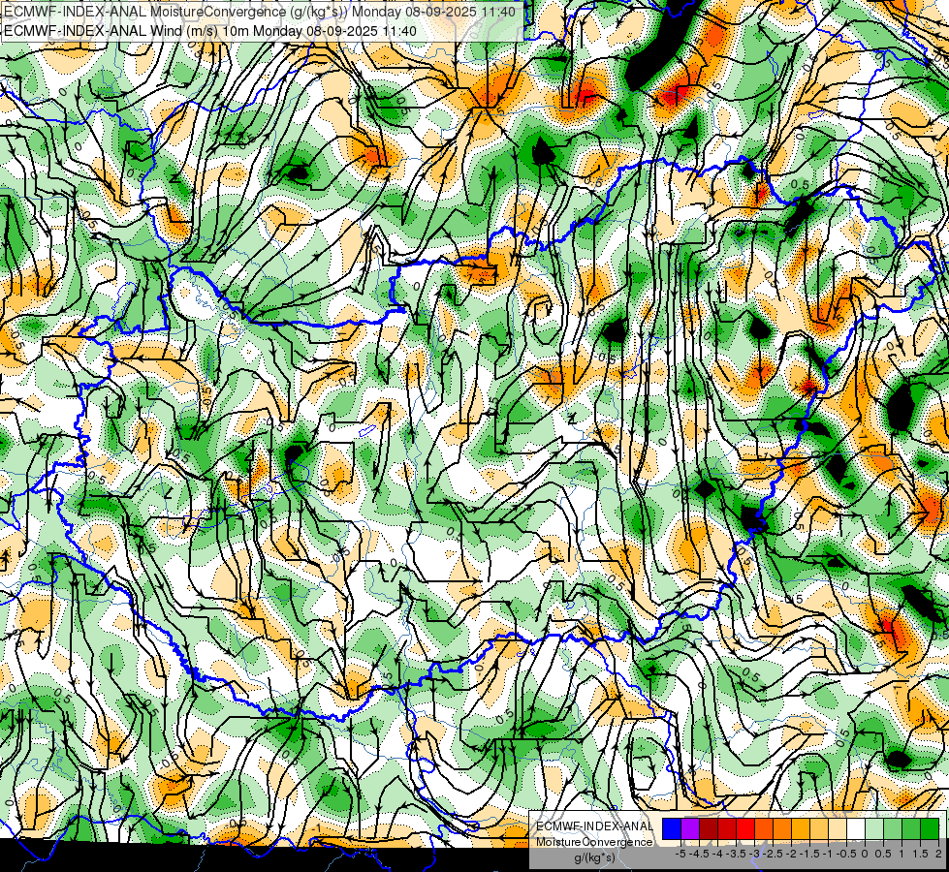
Task: Pick the green legend swatch between 1 and 1.5
Action: tap(911, 828)
